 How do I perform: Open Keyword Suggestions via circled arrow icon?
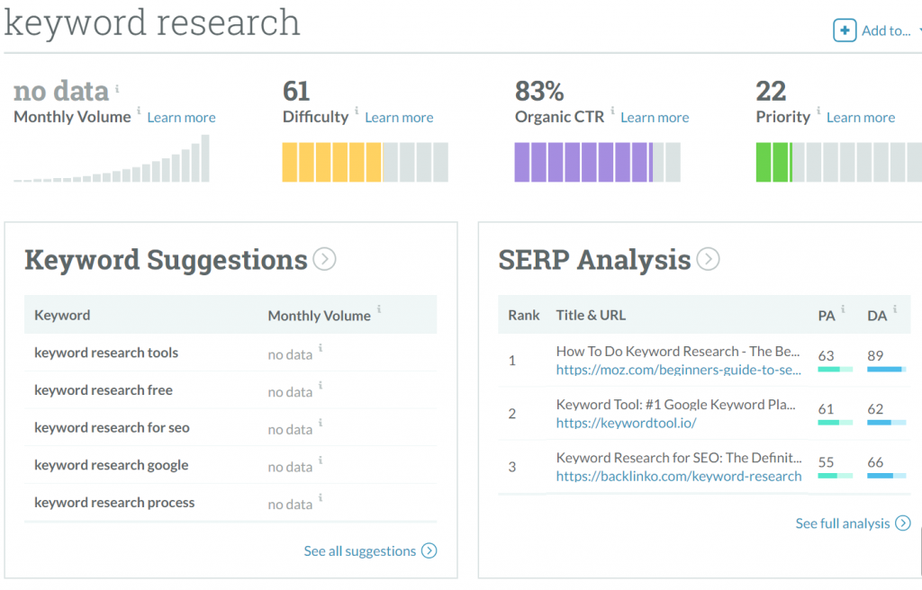click(x=324, y=260)
